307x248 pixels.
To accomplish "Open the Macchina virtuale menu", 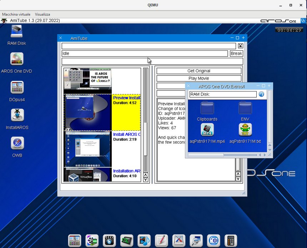I will click(x=16, y=14).
